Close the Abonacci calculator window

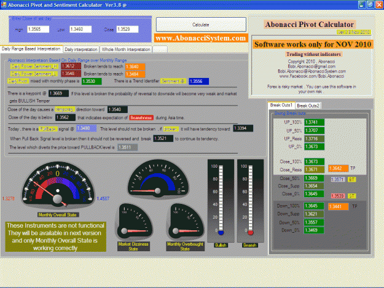coord(379,5)
